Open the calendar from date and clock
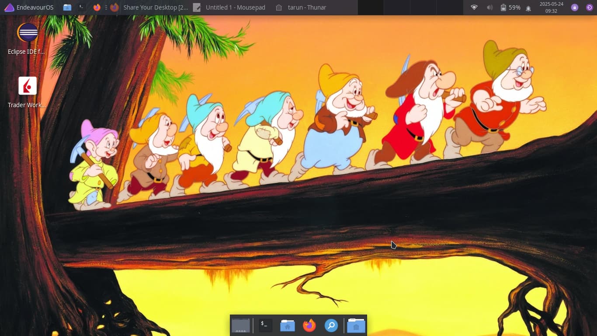The width and height of the screenshot is (597, 336). click(x=552, y=7)
